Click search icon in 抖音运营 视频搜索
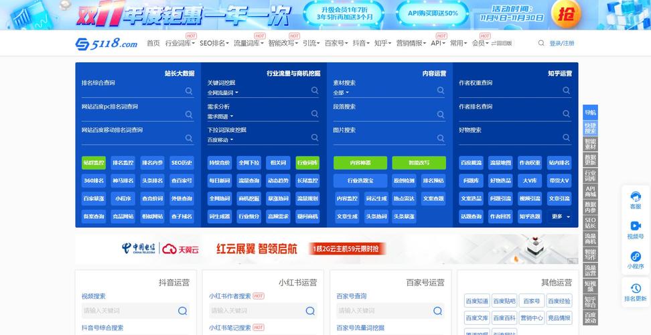This screenshot has height=335, width=651. (x=182, y=311)
